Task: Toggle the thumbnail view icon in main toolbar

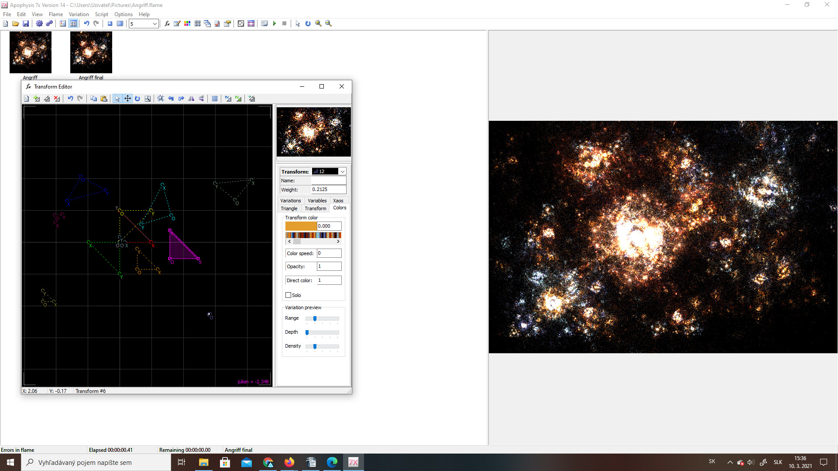Action: point(73,24)
